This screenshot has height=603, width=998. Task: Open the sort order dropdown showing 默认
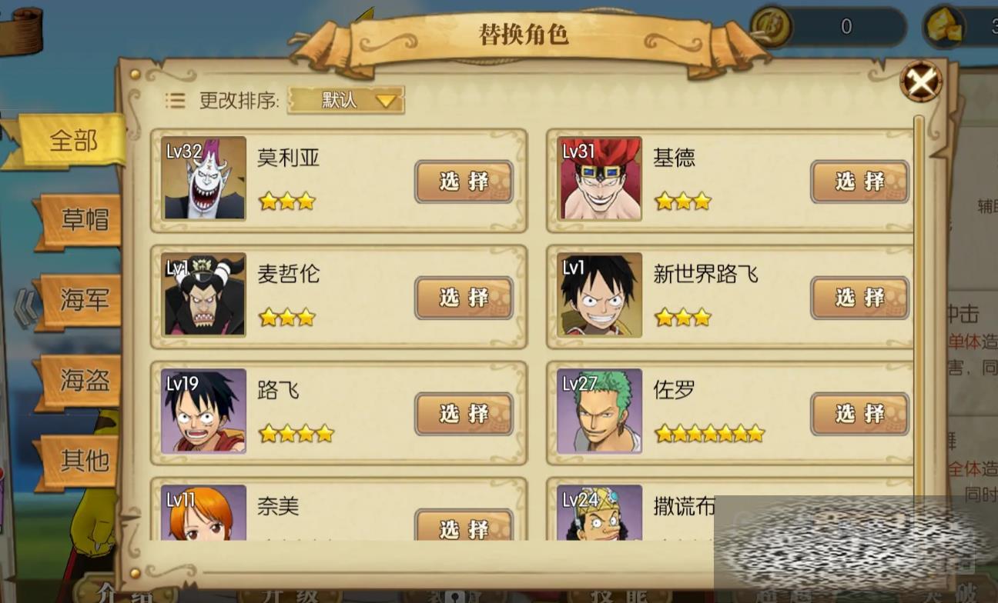pyautogui.click(x=346, y=100)
